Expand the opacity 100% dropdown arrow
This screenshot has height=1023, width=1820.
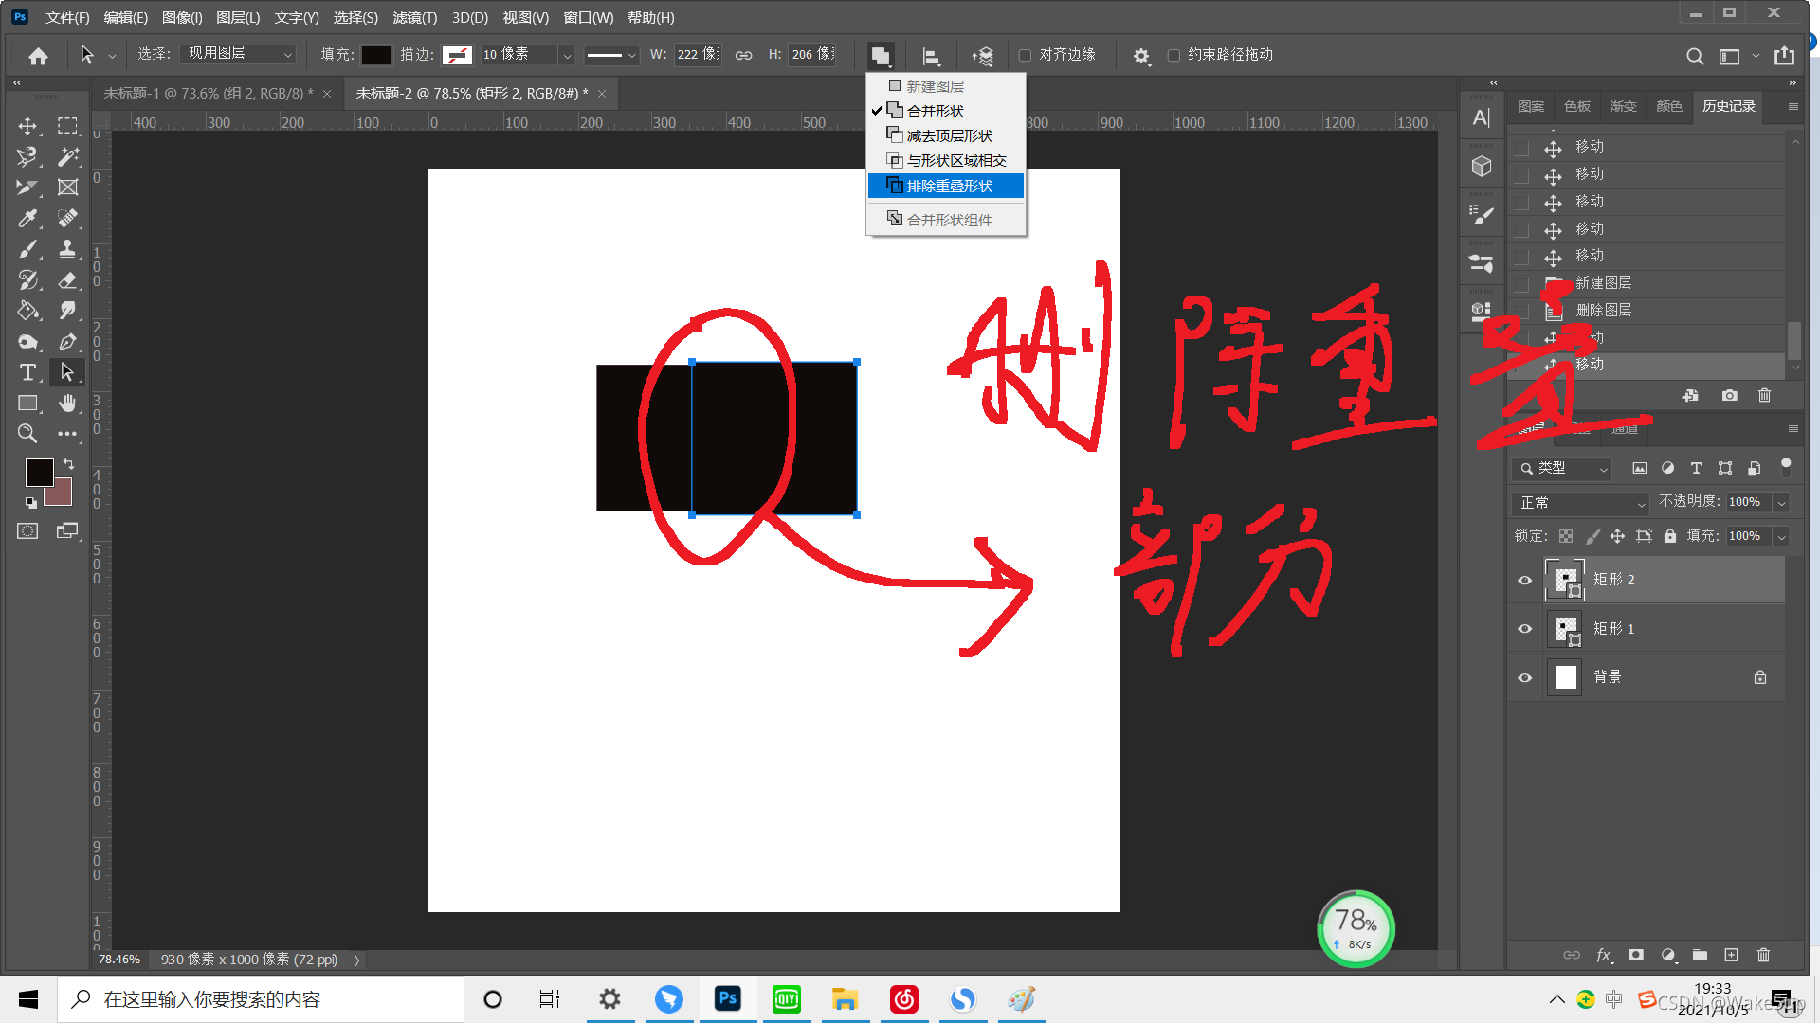click(x=1782, y=502)
